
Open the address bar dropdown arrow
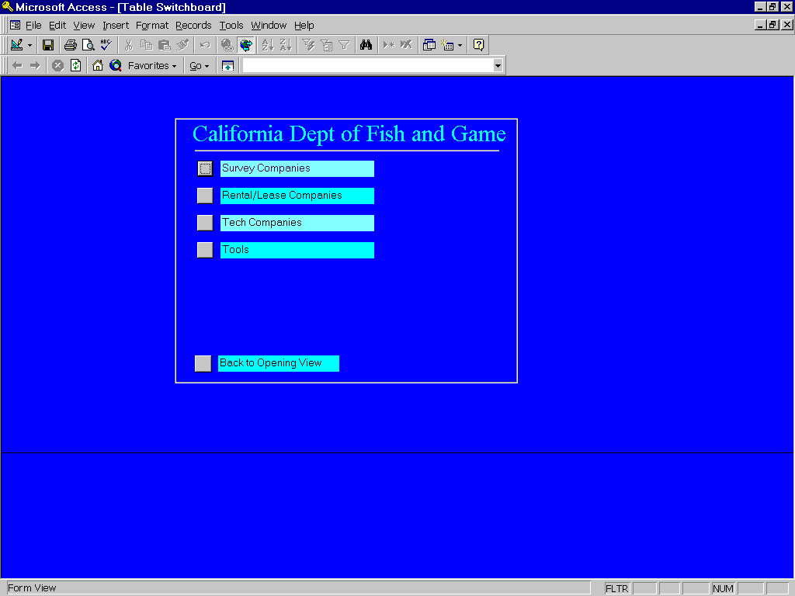[498, 66]
